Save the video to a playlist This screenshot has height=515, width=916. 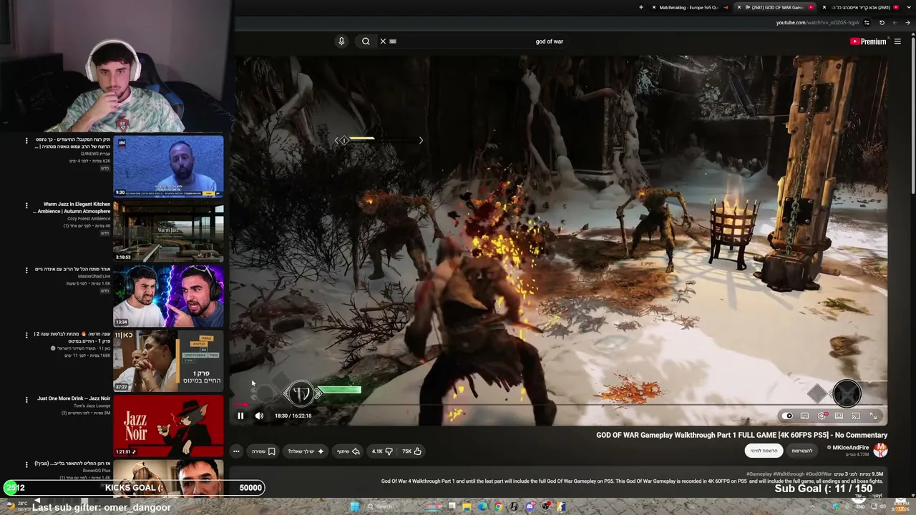click(263, 451)
